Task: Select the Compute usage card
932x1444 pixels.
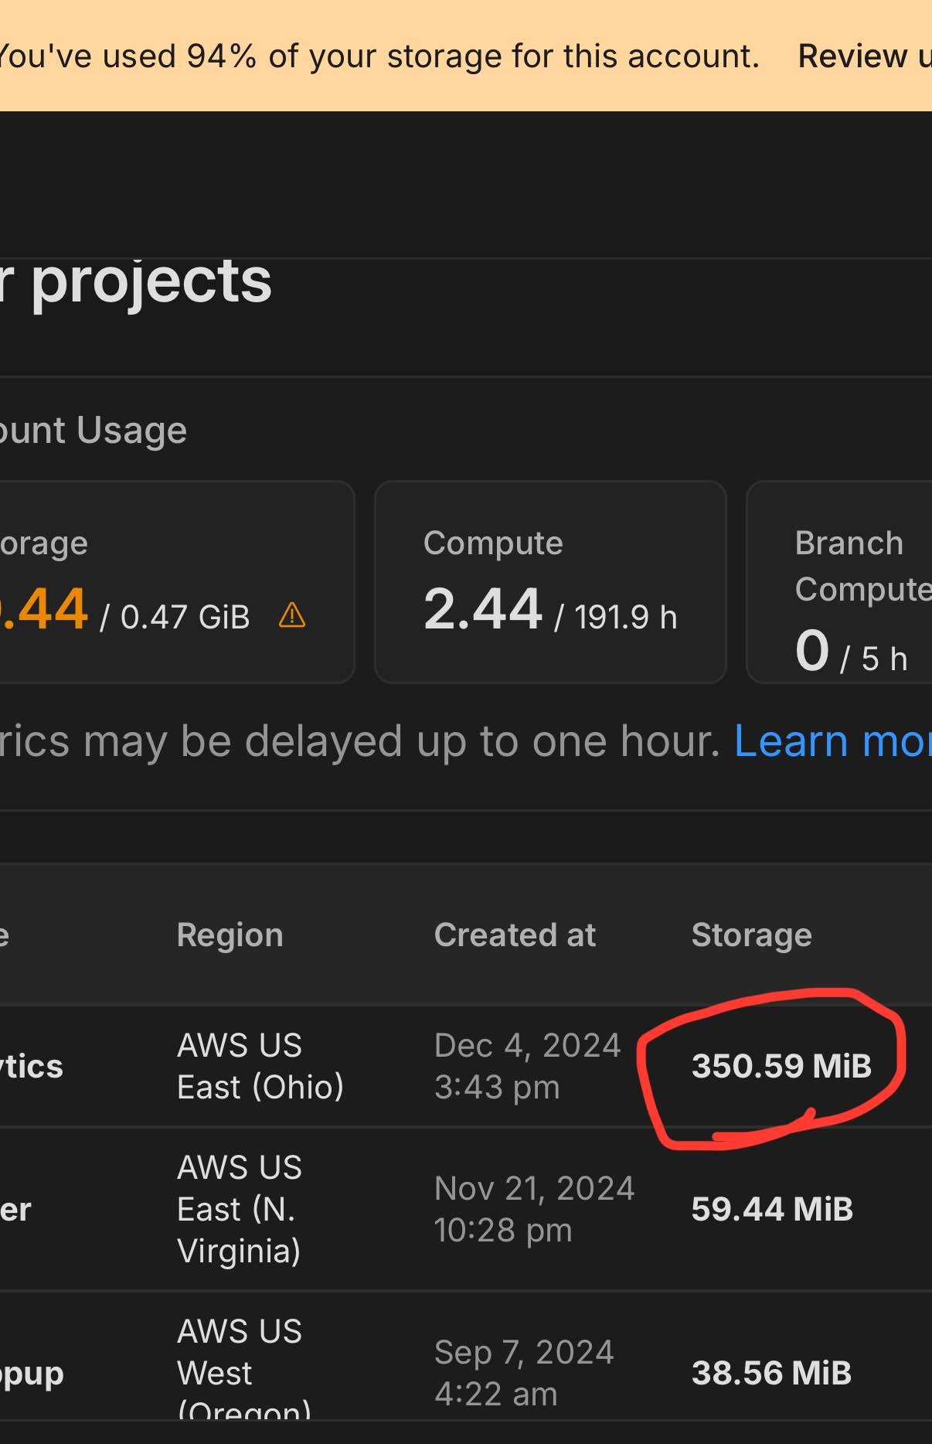Action: (549, 582)
